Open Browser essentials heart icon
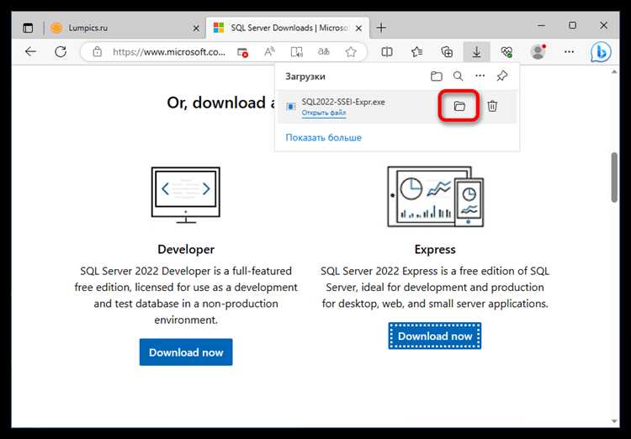The height and width of the screenshot is (439, 631). [506, 51]
